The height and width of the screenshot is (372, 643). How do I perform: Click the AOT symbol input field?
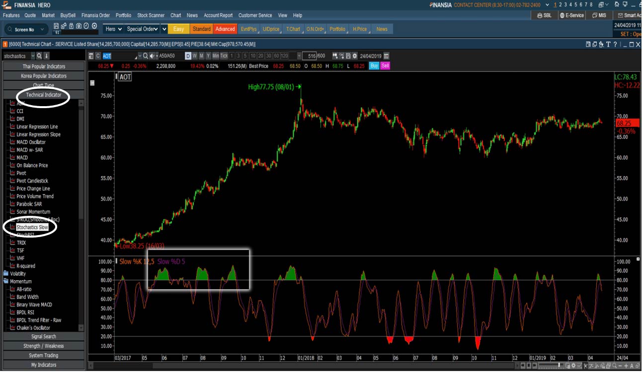click(x=119, y=56)
